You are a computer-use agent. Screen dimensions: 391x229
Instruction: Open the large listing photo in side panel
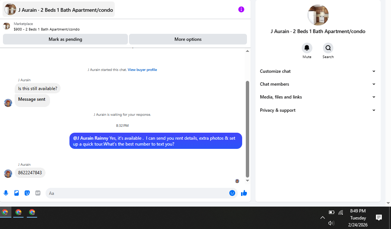coord(318,15)
